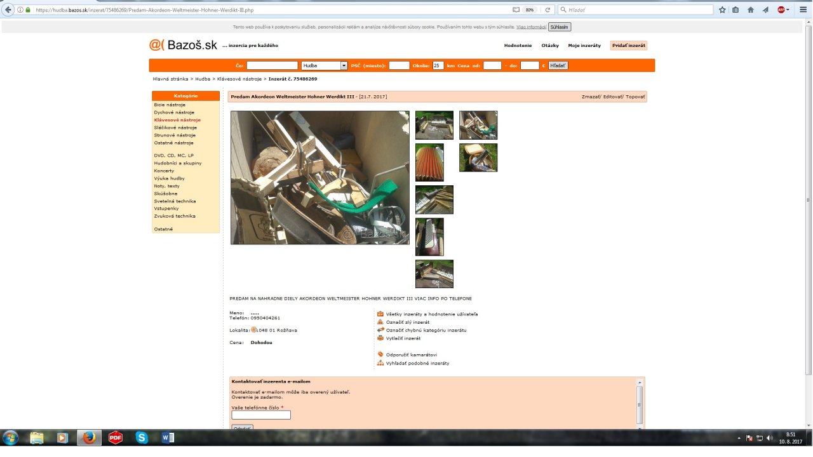
Task: Click Topovať to promote the ad
Action: pos(635,96)
